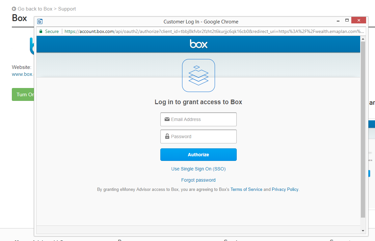The width and height of the screenshot is (375, 241).
Task: Click the white box logo in header
Action: click(x=199, y=44)
